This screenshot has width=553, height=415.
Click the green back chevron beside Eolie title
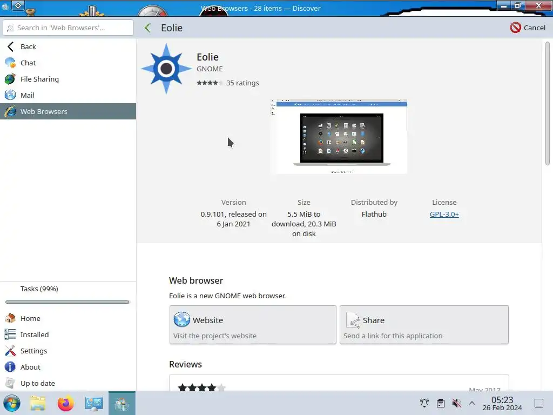pyautogui.click(x=148, y=28)
